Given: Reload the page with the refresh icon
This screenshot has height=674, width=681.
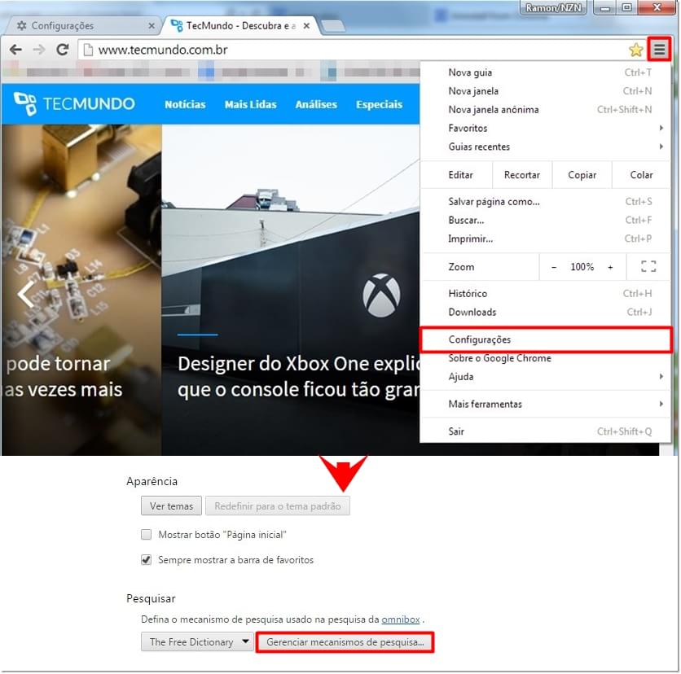Looking at the screenshot, I should [x=62, y=50].
